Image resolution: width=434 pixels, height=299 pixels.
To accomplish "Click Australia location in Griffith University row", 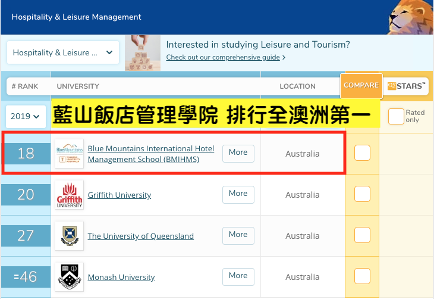I will point(303,195).
